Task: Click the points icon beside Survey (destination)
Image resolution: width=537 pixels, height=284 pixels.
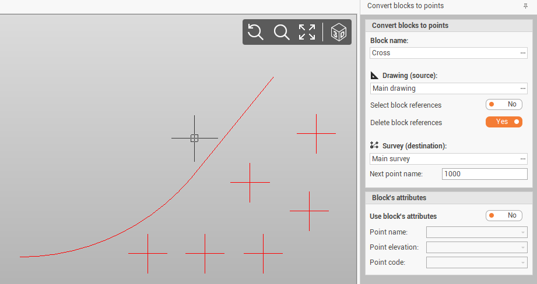Action: 374,145
